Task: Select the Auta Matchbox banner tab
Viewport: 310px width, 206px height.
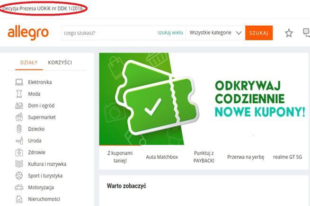Action: (x=162, y=157)
